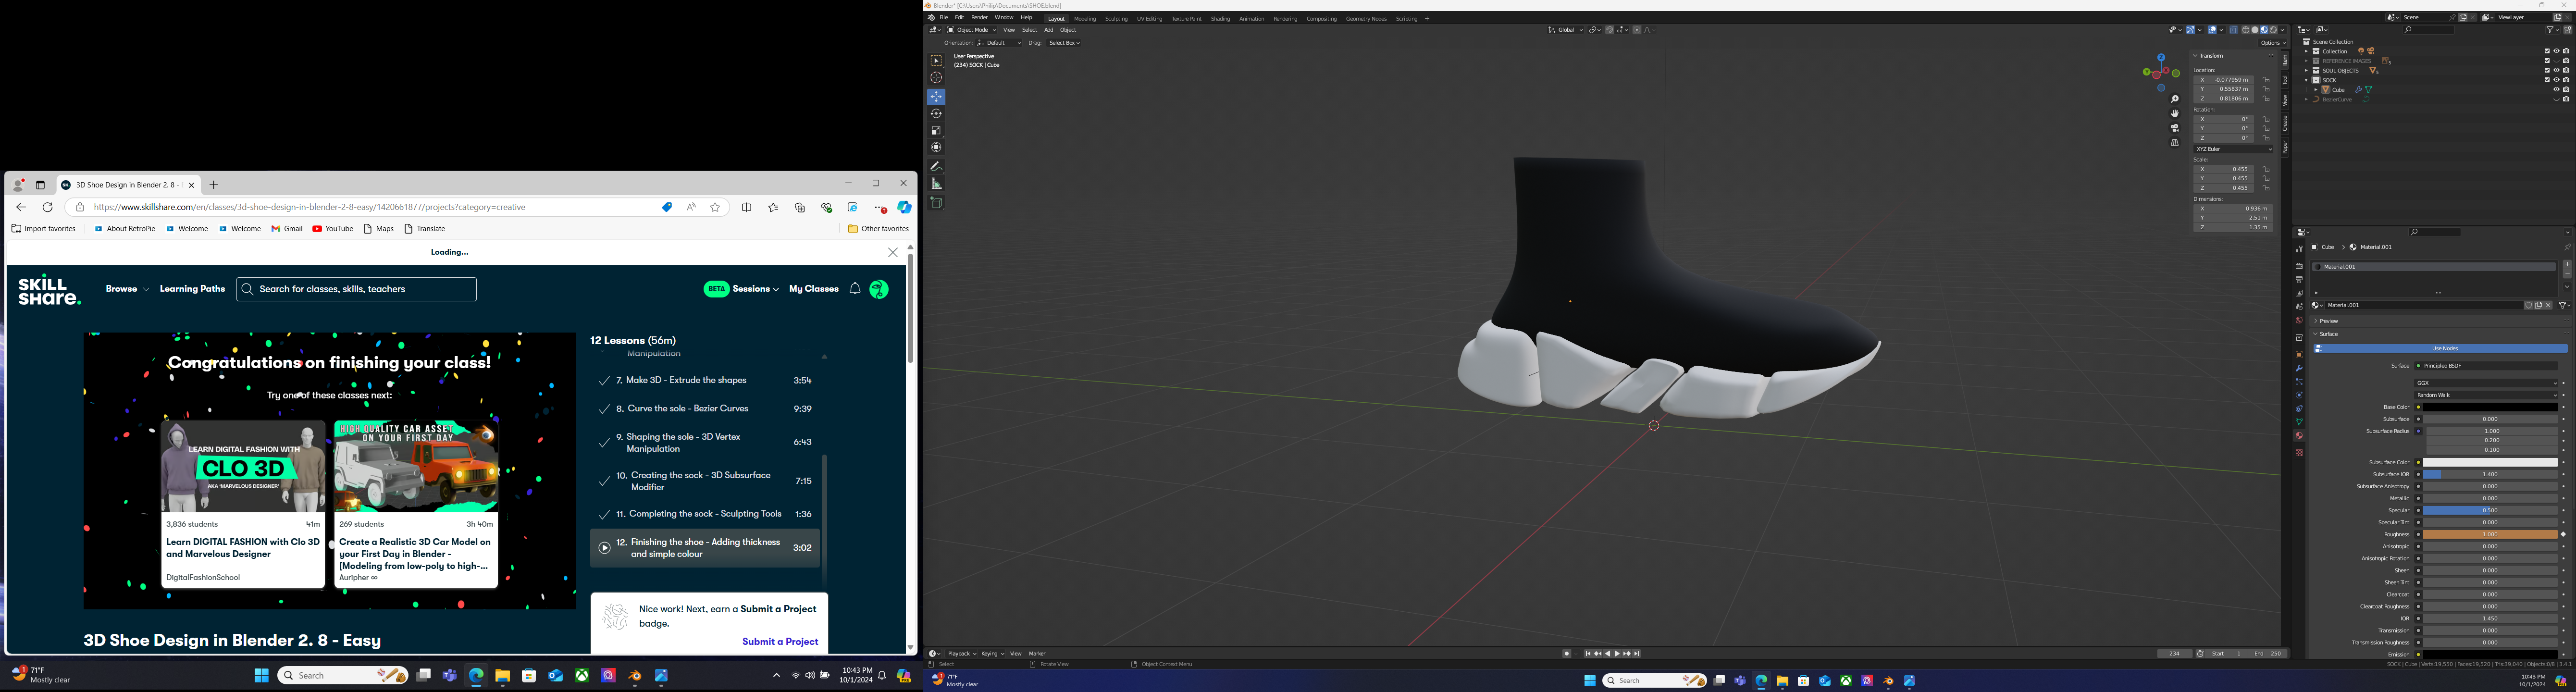This screenshot has height=692, width=2576.
Task: Open the World properties tab icon
Action: point(2300,320)
